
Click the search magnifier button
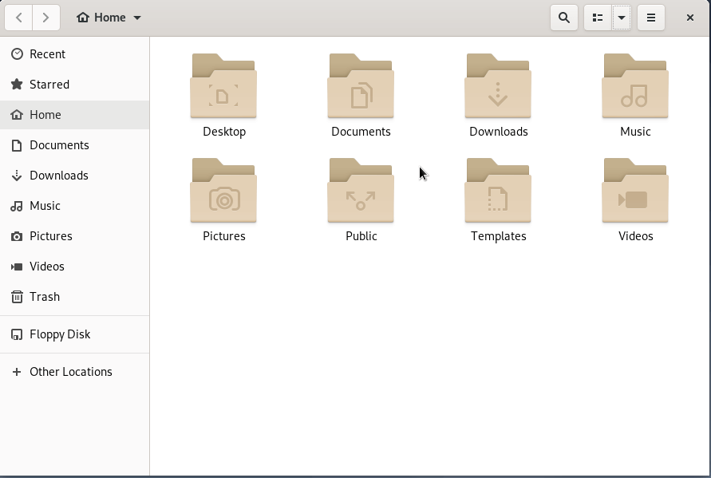click(564, 18)
